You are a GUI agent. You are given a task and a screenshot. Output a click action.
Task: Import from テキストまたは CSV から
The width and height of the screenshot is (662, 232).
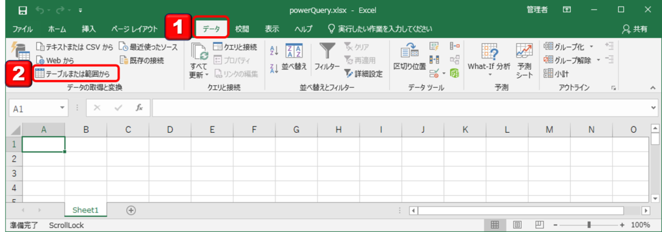click(74, 47)
